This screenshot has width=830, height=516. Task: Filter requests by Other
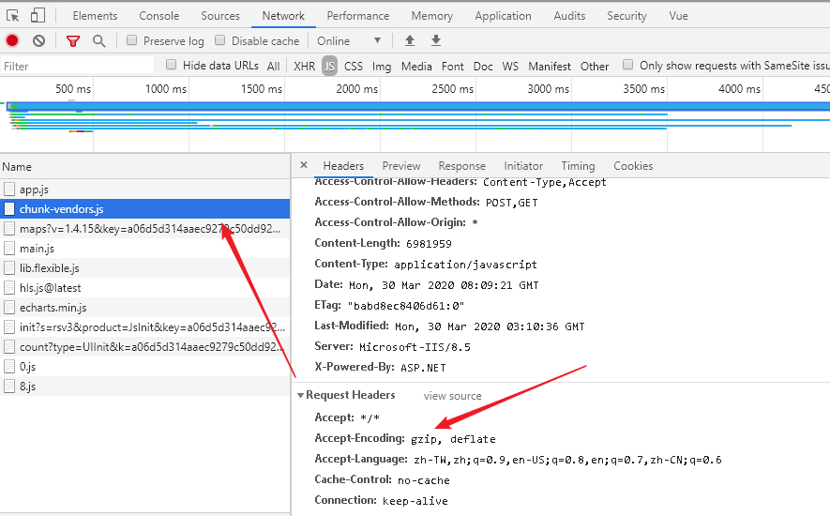[595, 67]
